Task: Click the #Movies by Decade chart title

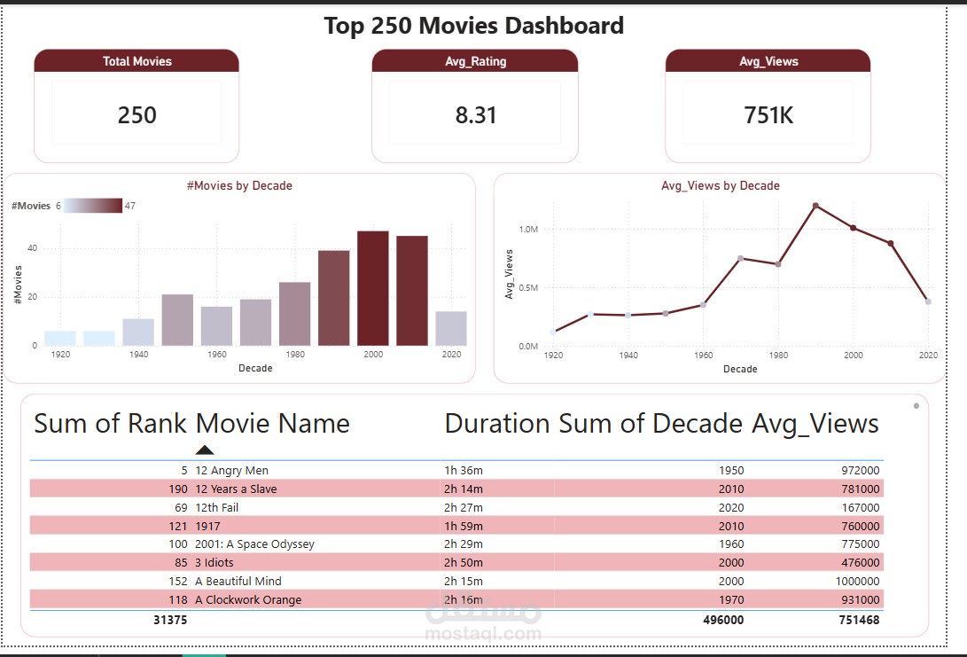Action: [x=239, y=185]
